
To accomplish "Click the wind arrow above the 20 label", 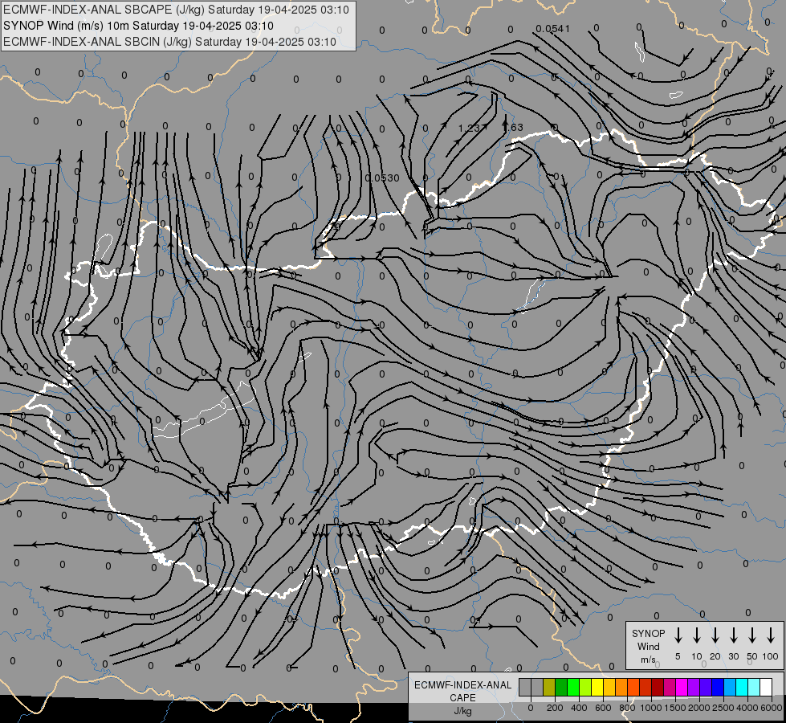I will coord(715,635).
